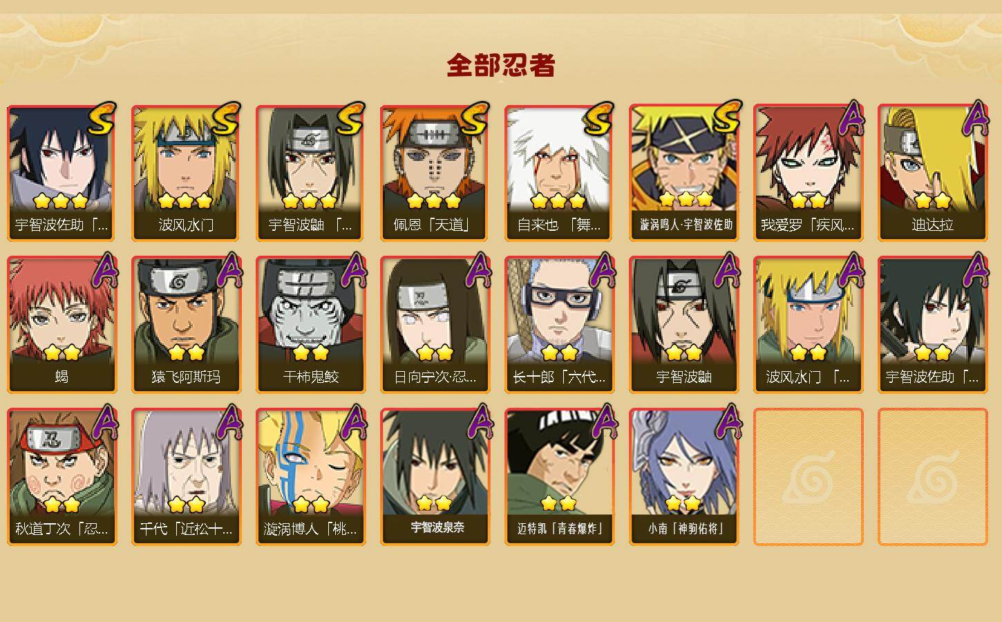Click the S rank badge on 波风水门
The height and width of the screenshot is (622, 1002).
[x=226, y=119]
